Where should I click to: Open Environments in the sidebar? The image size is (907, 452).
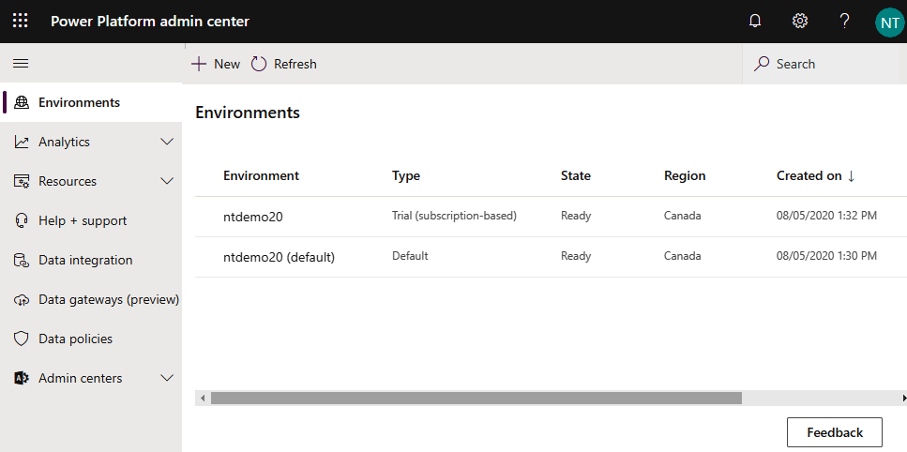click(91, 102)
